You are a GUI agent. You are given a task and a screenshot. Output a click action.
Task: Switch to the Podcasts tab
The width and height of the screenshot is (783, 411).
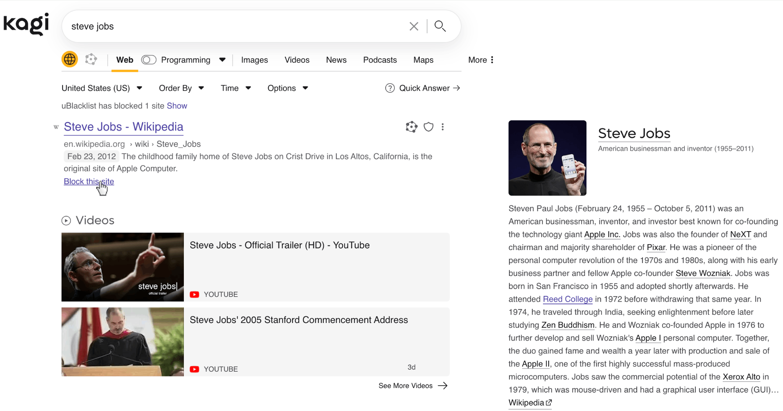[x=380, y=60]
